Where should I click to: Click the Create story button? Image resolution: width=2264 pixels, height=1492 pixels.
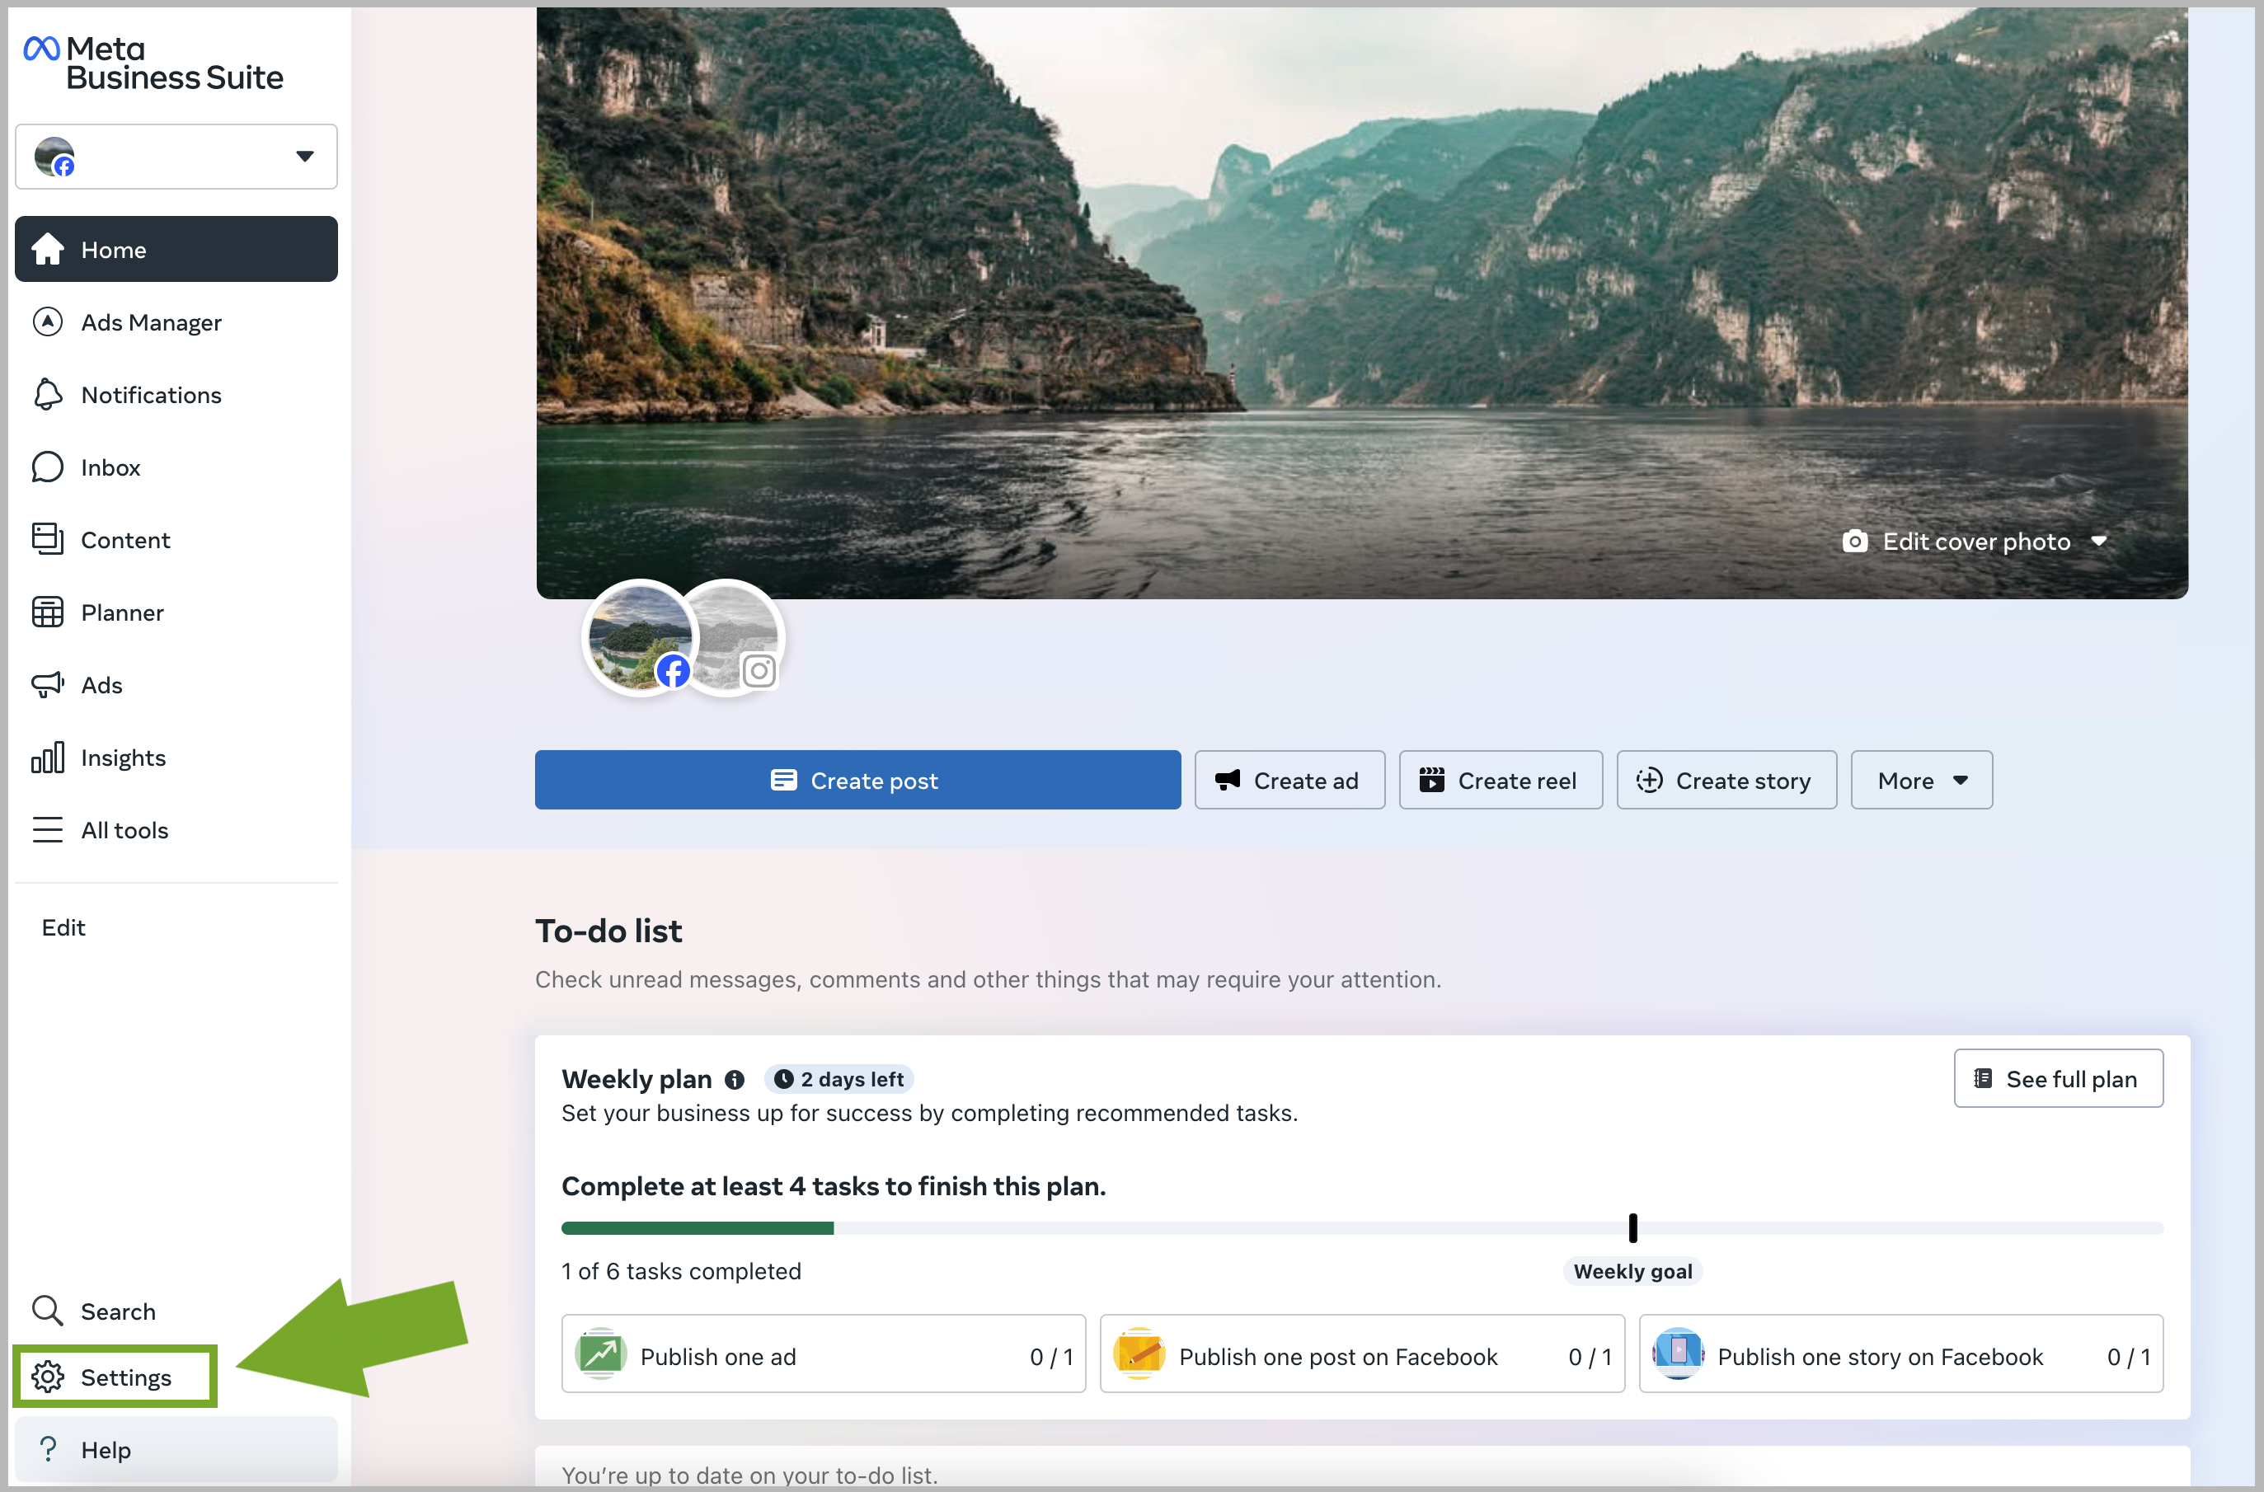click(1726, 781)
